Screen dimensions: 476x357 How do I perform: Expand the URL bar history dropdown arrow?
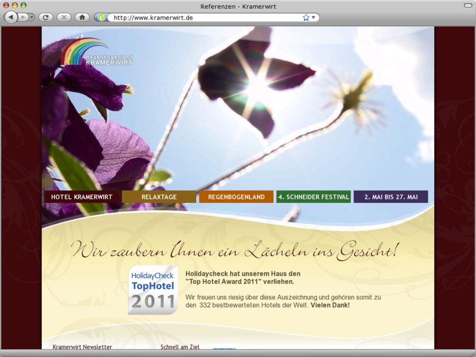(x=313, y=17)
